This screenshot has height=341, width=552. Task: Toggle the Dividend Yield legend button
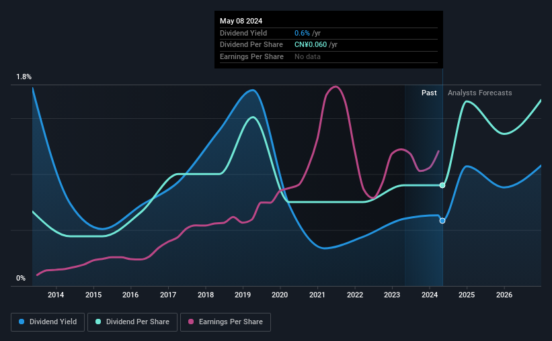tap(48, 322)
